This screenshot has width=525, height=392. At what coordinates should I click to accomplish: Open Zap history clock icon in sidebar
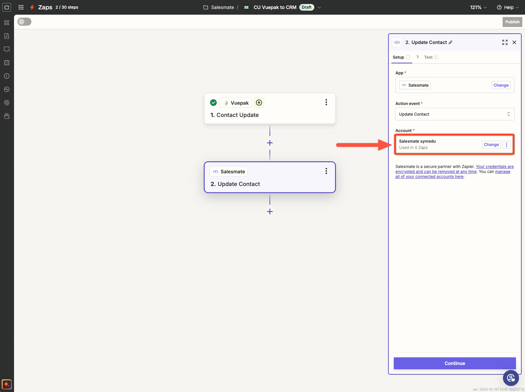click(7, 76)
